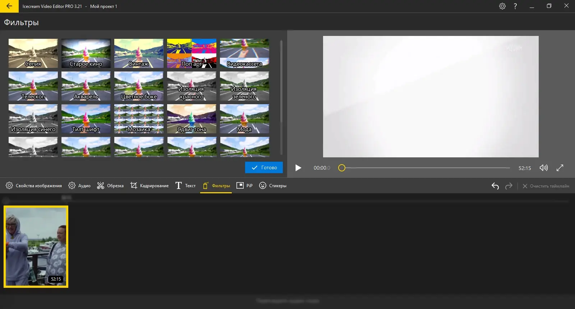575x309 pixels.
Task: Minimize the Icecream Video Editor window
Action: [x=532, y=6]
